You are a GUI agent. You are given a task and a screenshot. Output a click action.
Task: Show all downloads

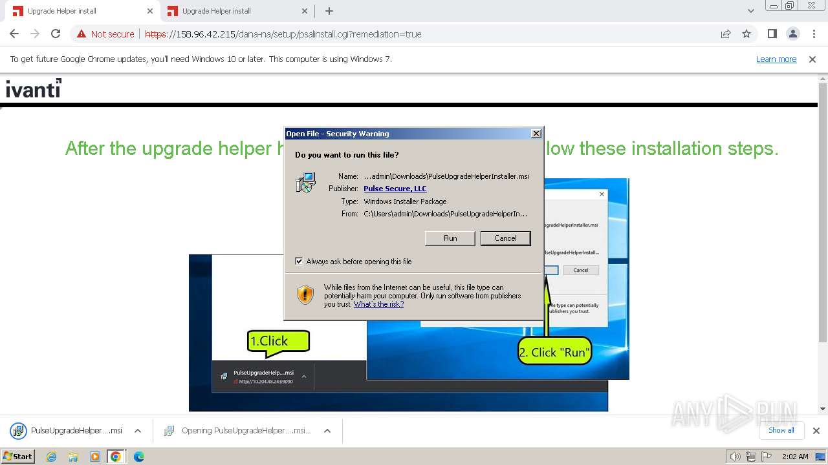pyautogui.click(x=781, y=430)
